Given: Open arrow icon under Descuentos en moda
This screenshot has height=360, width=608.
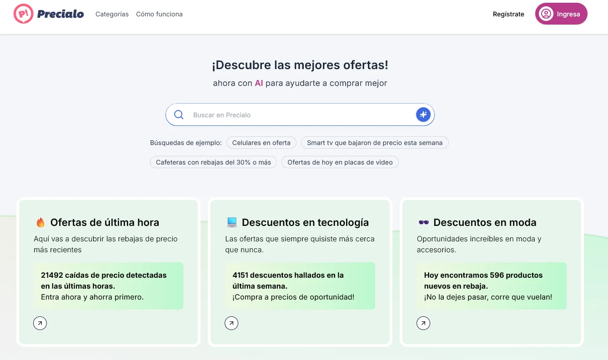Looking at the screenshot, I should pyautogui.click(x=423, y=323).
